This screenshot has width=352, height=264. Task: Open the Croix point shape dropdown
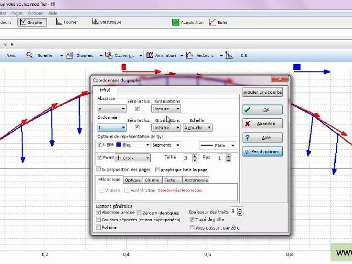tap(133, 158)
